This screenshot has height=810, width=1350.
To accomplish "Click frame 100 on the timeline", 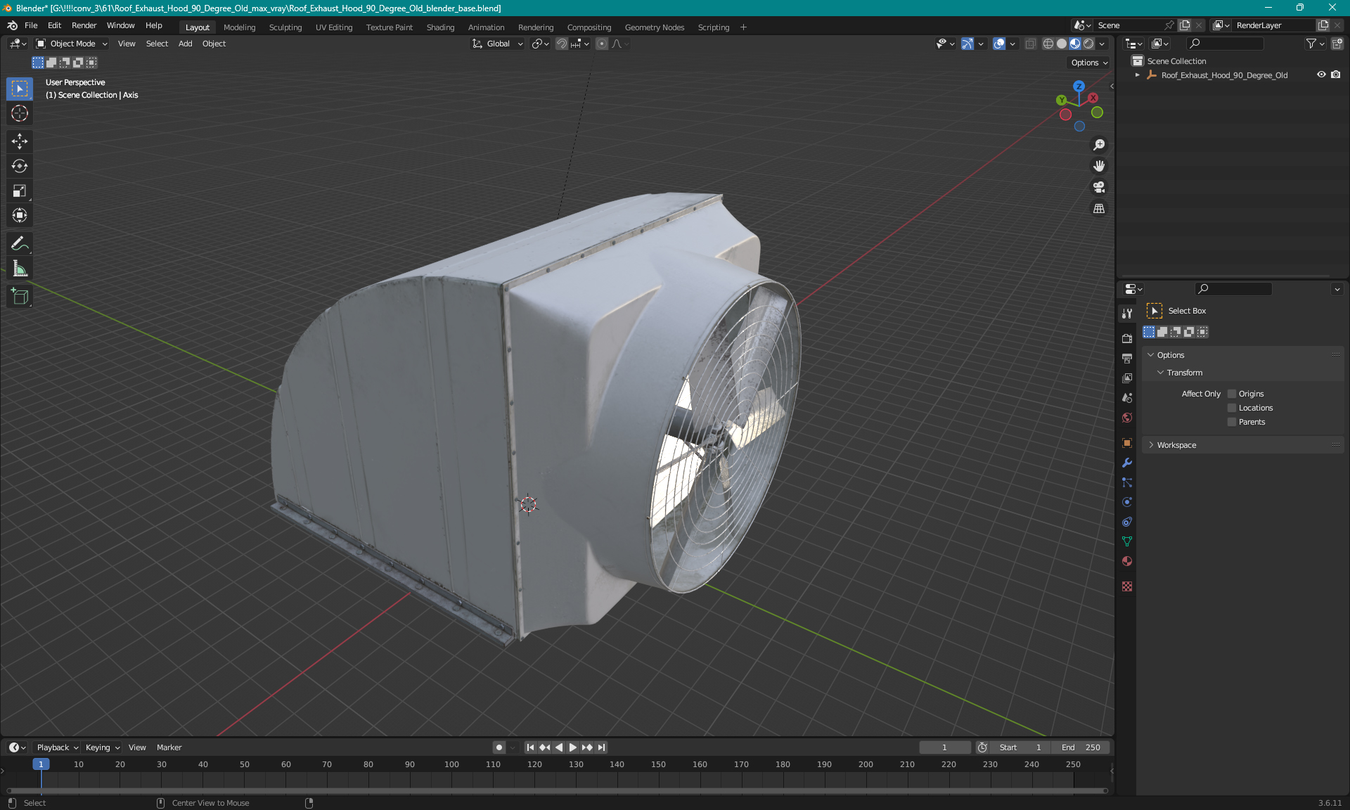I will click(451, 764).
